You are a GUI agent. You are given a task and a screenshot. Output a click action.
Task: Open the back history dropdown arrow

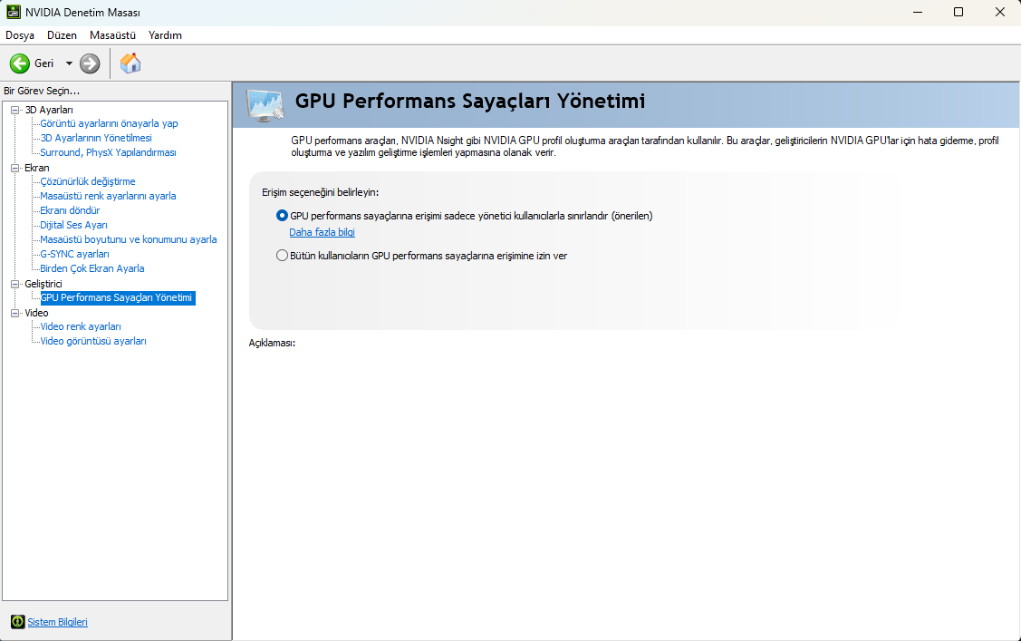pos(69,63)
